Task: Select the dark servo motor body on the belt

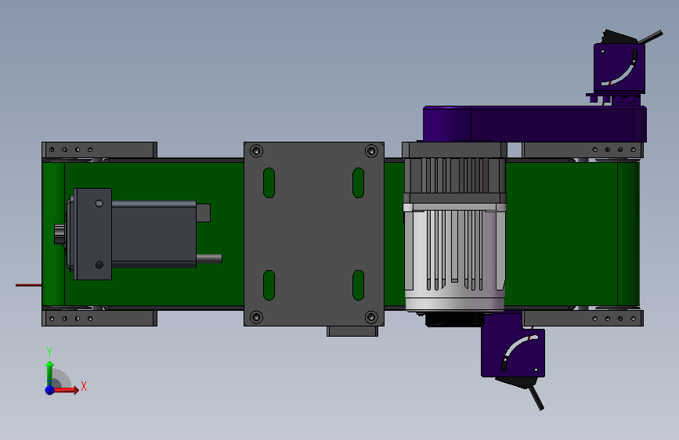Action: pyautogui.click(x=153, y=234)
